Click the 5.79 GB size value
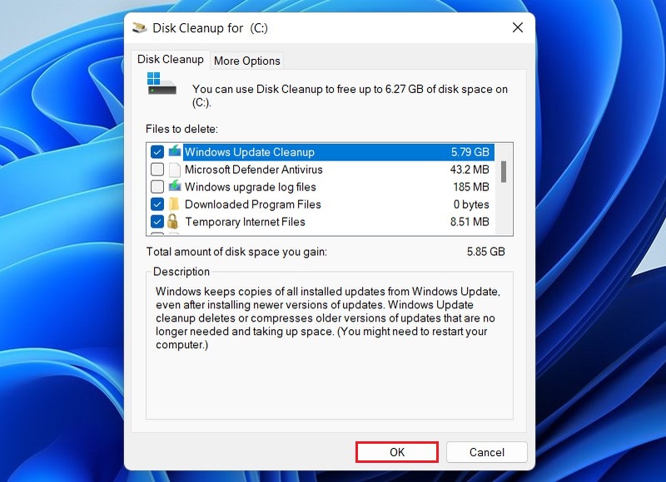Image resolution: width=666 pixels, height=482 pixels. click(470, 152)
